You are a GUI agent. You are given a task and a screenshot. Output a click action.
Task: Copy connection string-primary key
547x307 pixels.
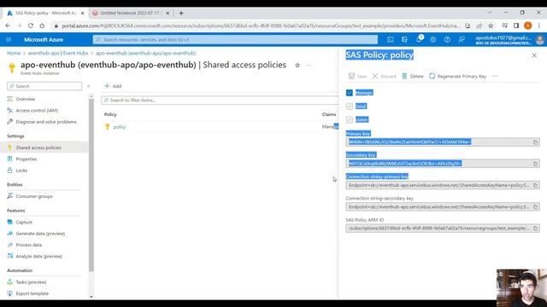click(x=536, y=185)
